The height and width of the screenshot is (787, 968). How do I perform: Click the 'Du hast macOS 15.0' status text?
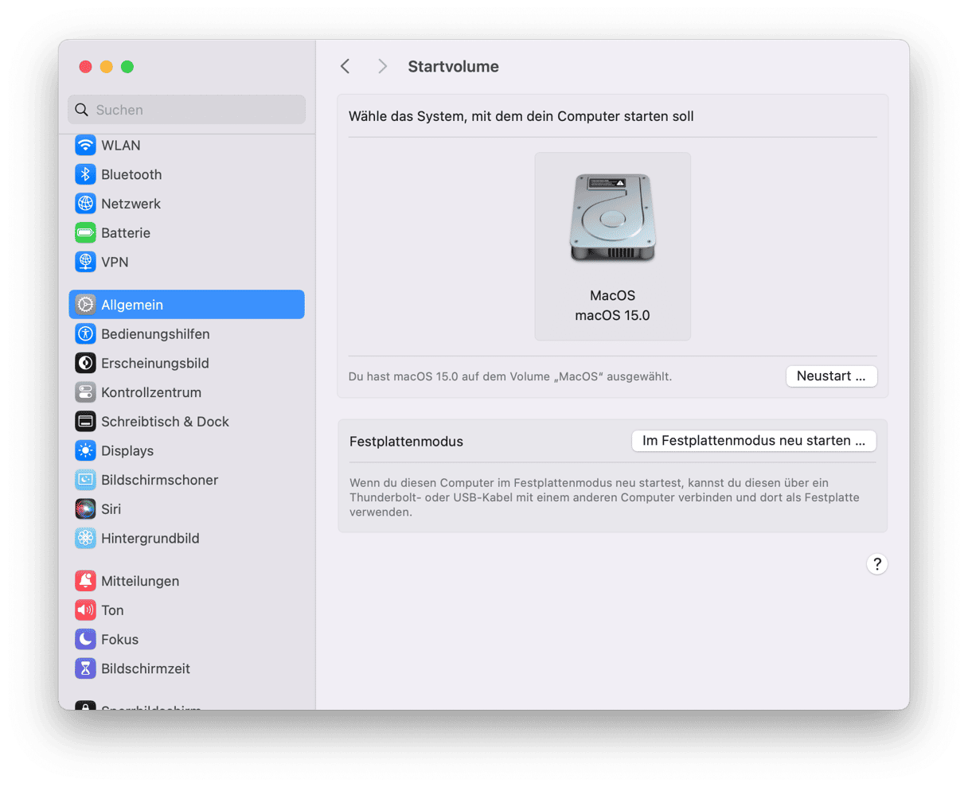[x=510, y=376]
